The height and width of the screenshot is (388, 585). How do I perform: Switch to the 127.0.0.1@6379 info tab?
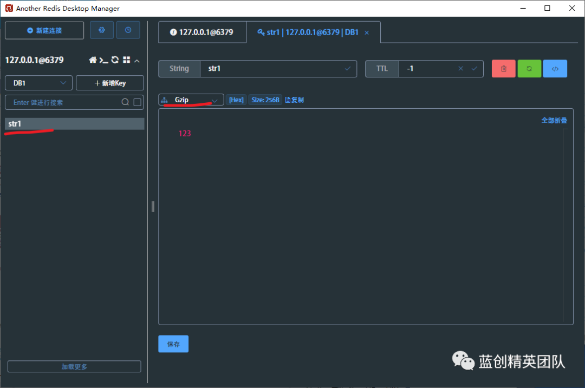(201, 32)
